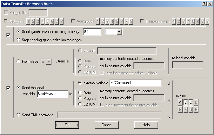Click the CmdWord local variable field
Viewport: 214px width, 135px height.
click(52, 94)
